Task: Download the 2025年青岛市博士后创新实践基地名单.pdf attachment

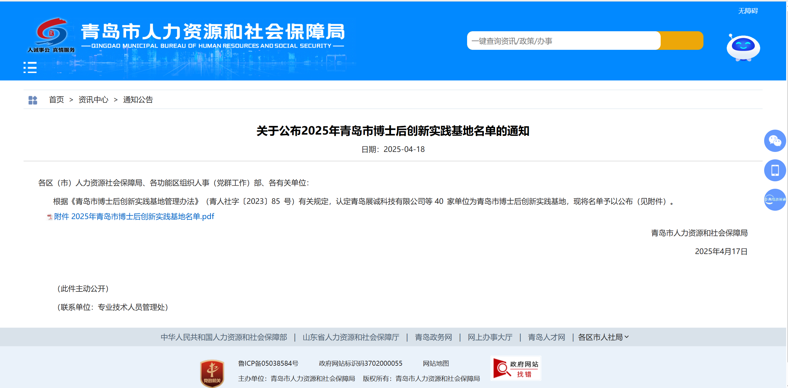Action: click(134, 217)
